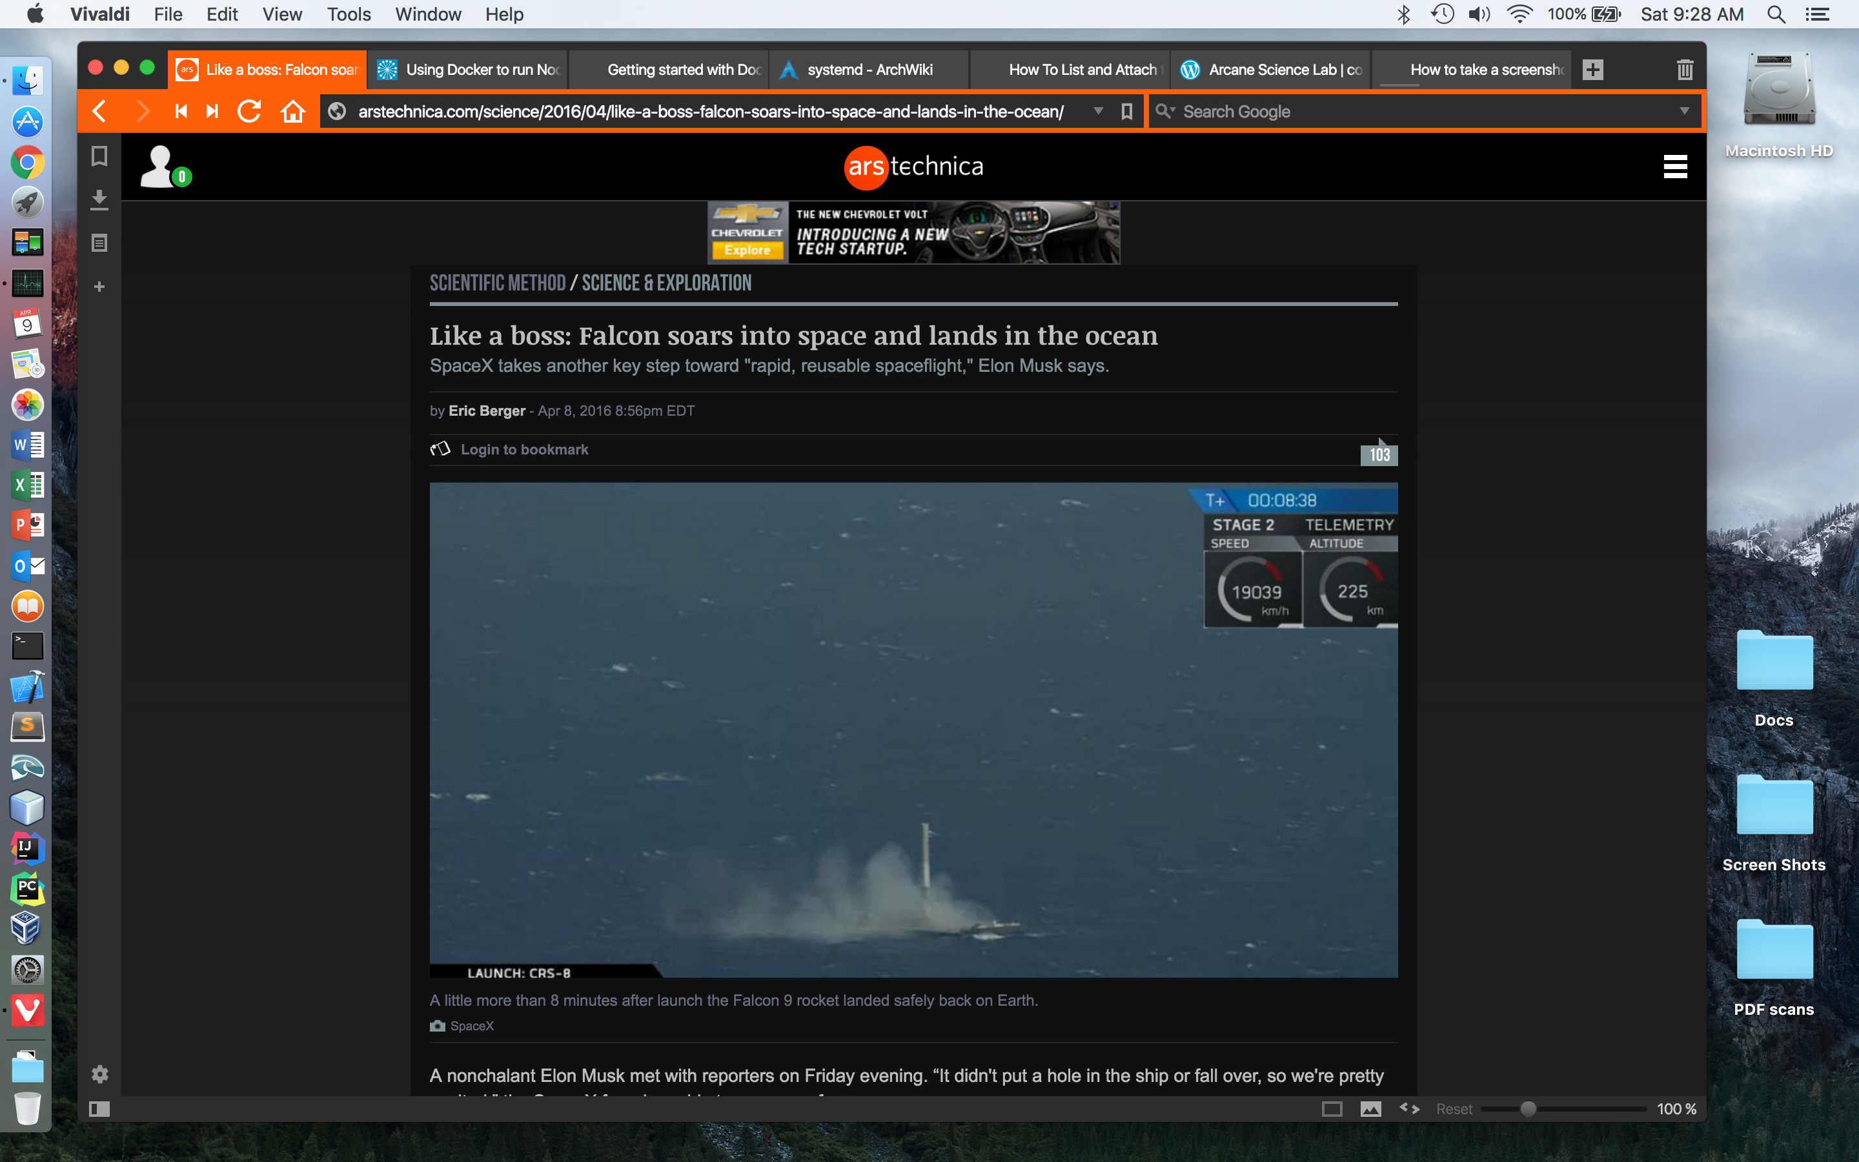Toggle tab tiling in status bar
Image resolution: width=1859 pixels, height=1162 pixels.
point(1332,1108)
